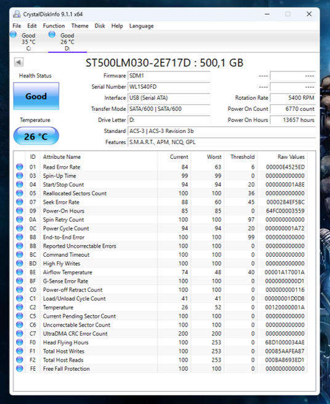Image resolution: width=330 pixels, height=404 pixels.
Task: Open the File menu
Action: click(x=17, y=26)
